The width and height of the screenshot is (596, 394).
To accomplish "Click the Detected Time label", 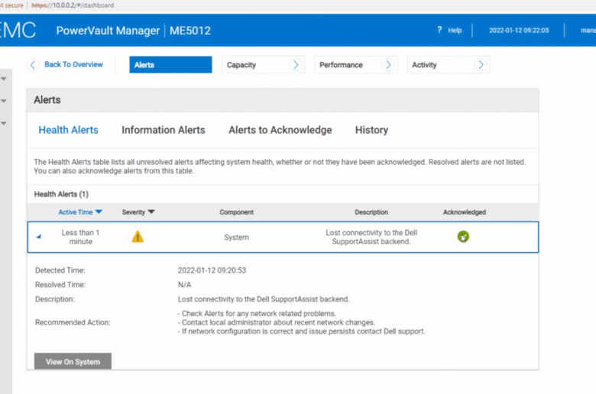I will [60, 270].
